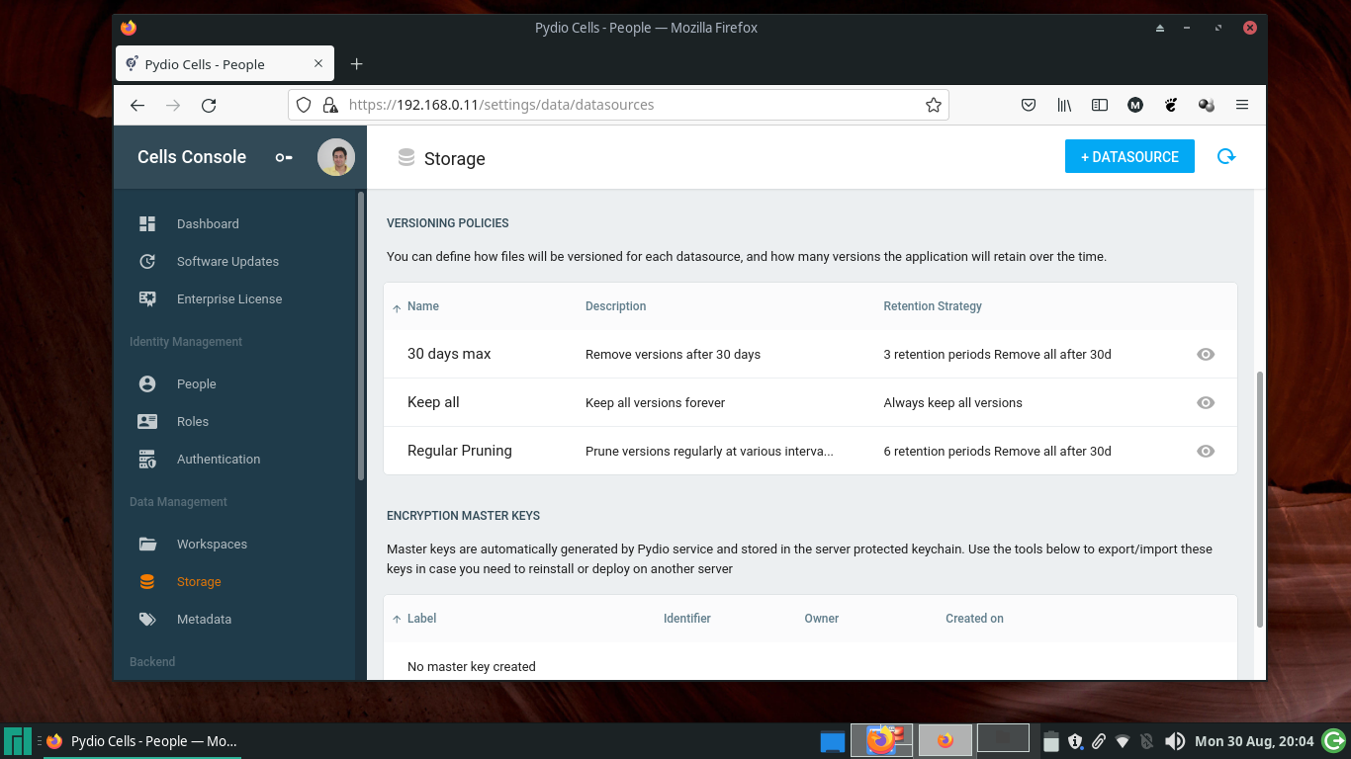The width and height of the screenshot is (1351, 759).
Task: Bookmark this page with the star icon
Action: click(x=933, y=105)
